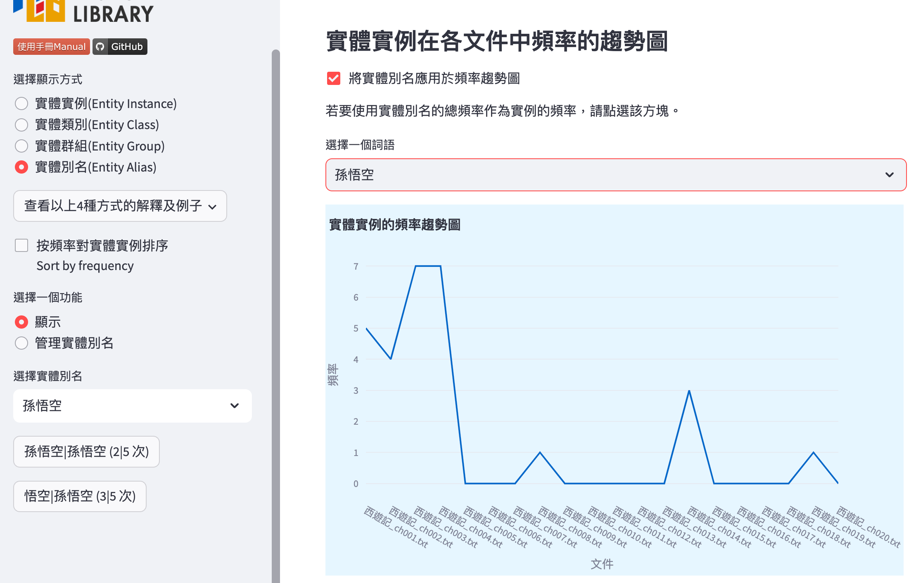Viewport: 916px width, 583px height.
Task: Choose 實體群組 (Entity Group) display mode
Action: tap(21, 146)
